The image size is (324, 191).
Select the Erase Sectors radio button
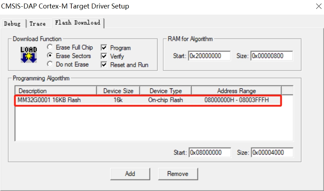[50, 56]
